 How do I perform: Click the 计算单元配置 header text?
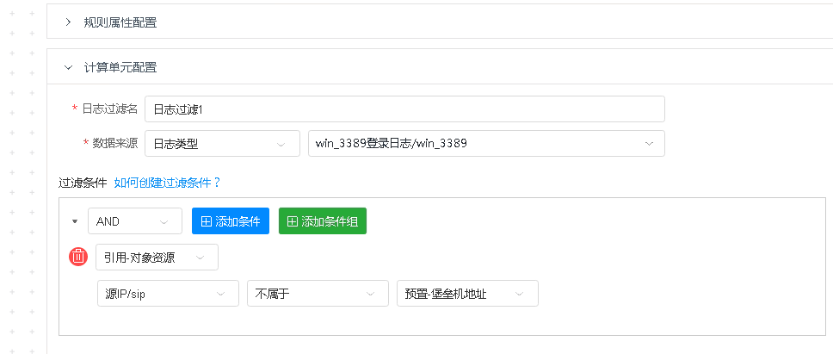coord(120,67)
